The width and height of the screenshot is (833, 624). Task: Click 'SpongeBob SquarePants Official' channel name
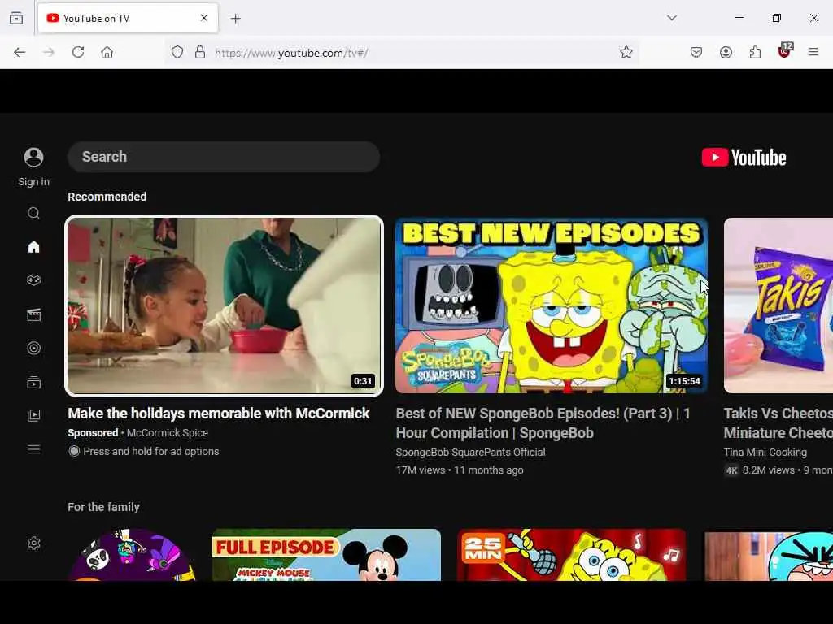coord(471,452)
